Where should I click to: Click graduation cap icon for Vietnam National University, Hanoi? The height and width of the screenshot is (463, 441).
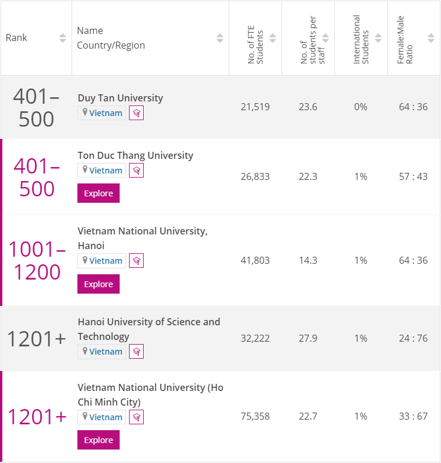136,261
